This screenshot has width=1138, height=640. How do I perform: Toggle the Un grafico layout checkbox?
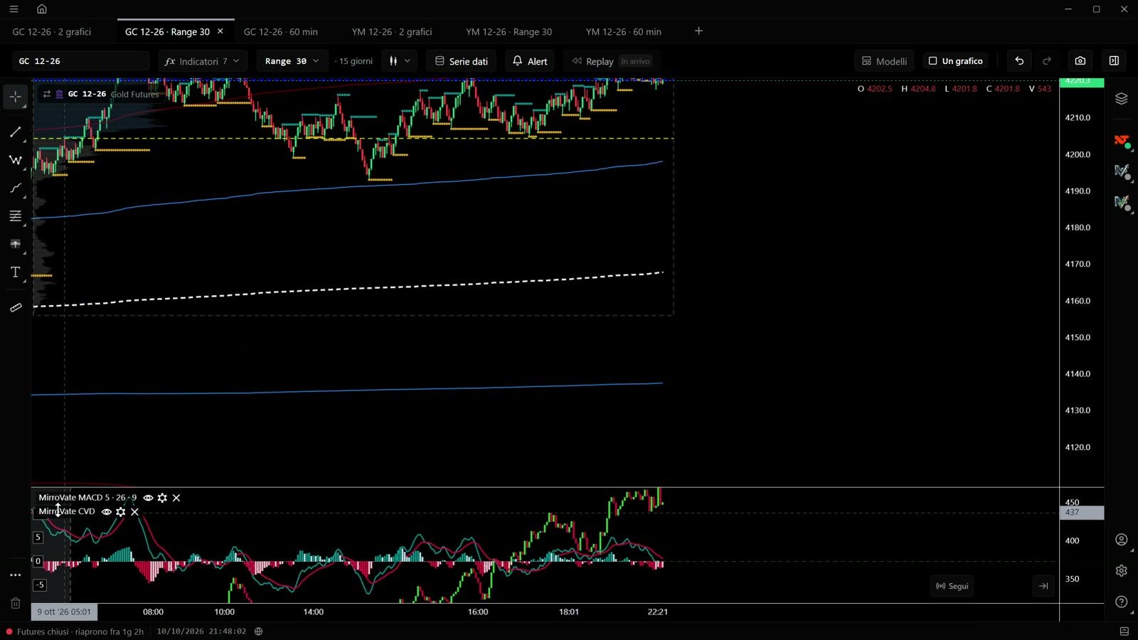point(955,61)
